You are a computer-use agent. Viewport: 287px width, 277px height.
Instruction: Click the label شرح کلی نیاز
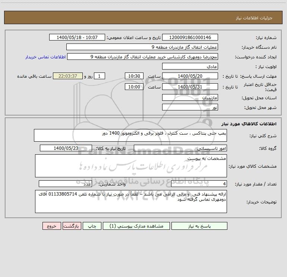pos(263,136)
